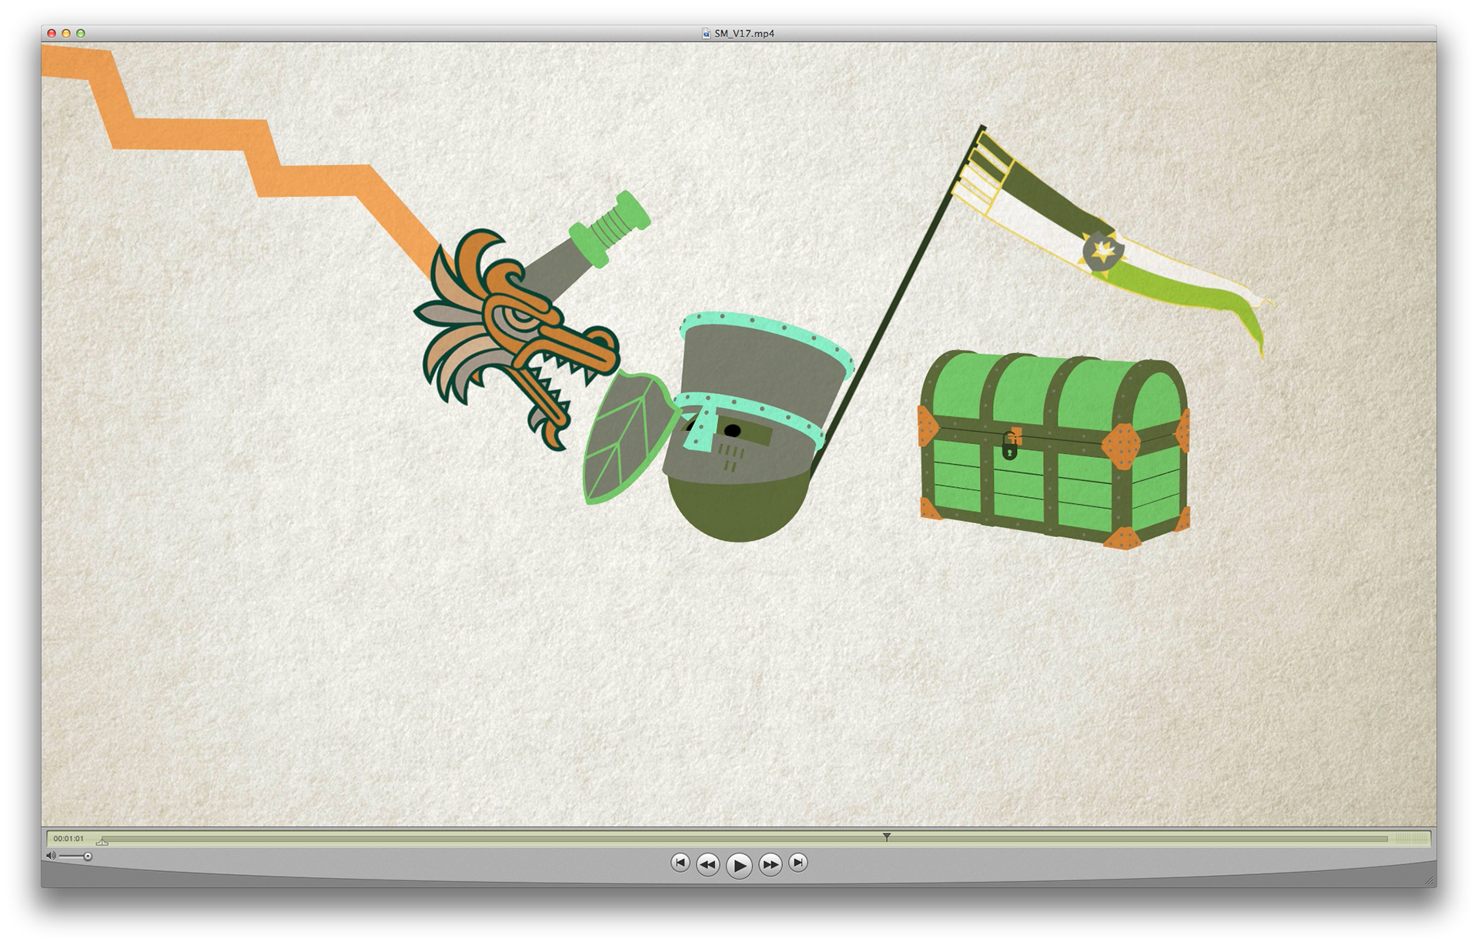Skip to beginning of the video
This screenshot has width=1478, height=945.
click(680, 863)
